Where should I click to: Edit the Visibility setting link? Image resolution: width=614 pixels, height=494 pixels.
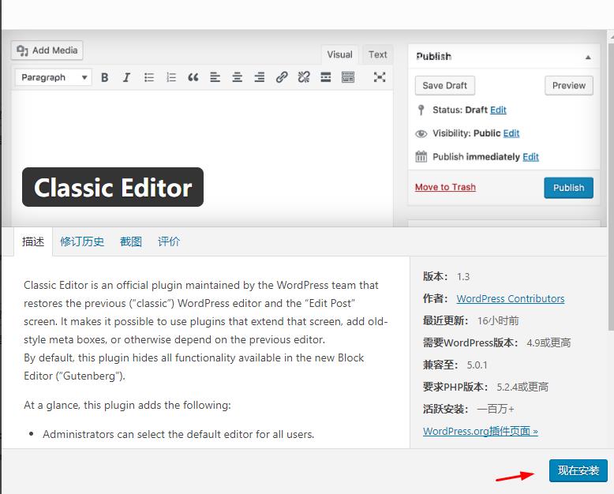click(511, 133)
